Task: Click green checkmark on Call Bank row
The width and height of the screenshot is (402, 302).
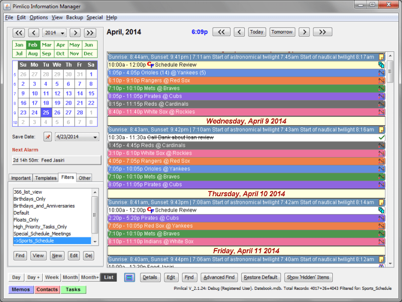Action: (x=381, y=138)
